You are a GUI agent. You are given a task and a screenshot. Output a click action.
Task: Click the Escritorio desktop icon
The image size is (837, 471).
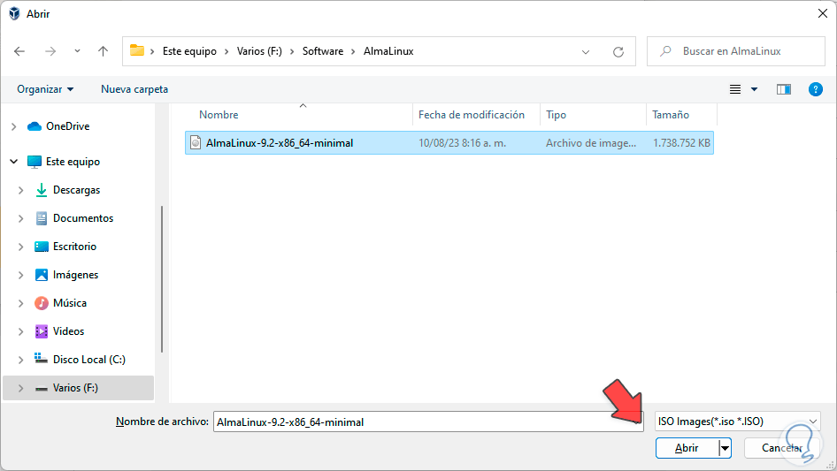(41, 247)
